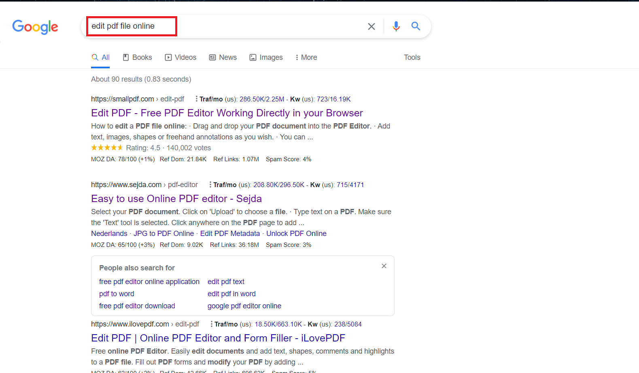Image resolution: width=639 pixels, height=373 pixels.
Task: Click smallpdf Ref Dom 21.84K text
Action: pos(183,159)
